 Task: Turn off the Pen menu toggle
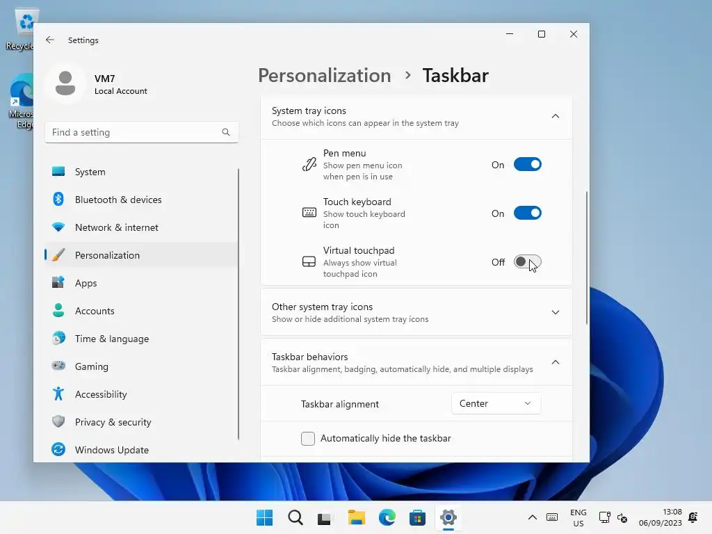[x=527, y=164]
